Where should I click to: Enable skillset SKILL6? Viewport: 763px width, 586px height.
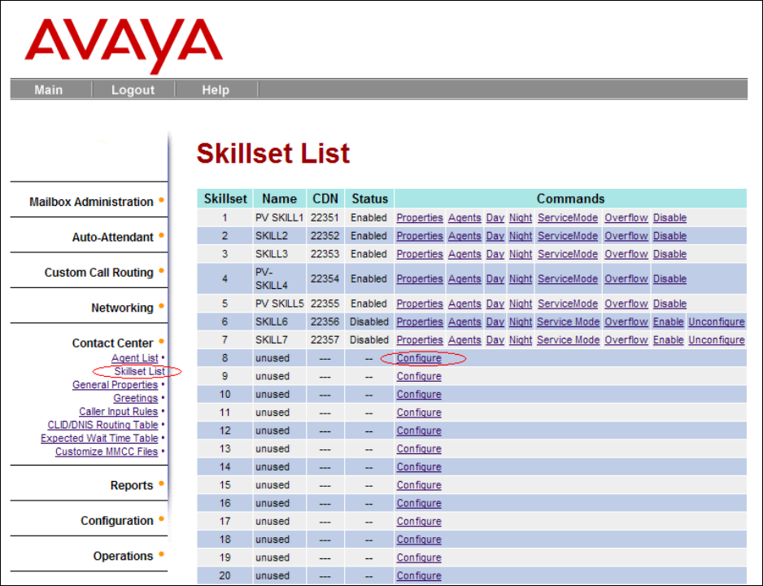tap(669, 321)
